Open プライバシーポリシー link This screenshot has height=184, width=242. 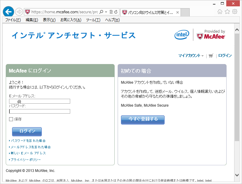click(x=26, y=160)
